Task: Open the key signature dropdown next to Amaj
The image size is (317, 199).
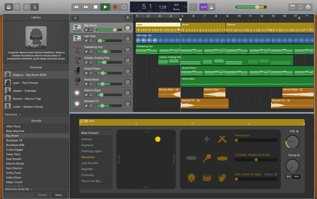Action: coord(186,7)
